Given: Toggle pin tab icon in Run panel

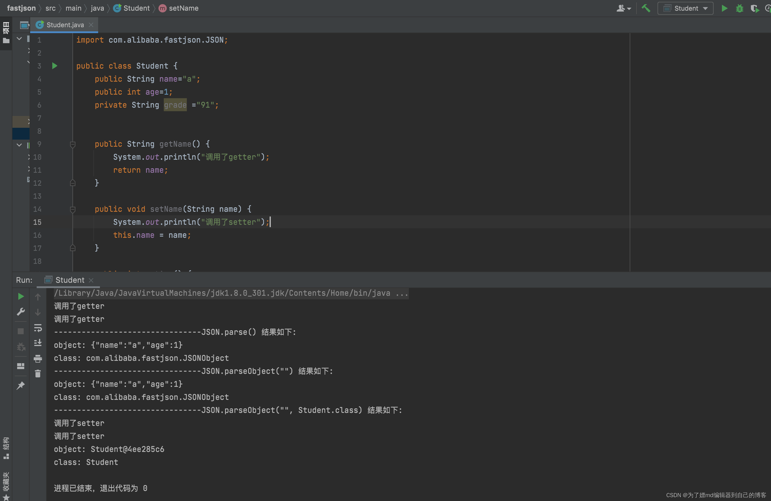Looking at the screenshot, I should point(20,385).
